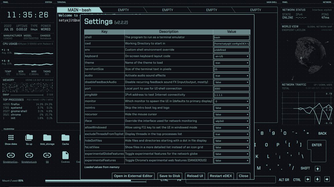Click the M key on on-screen keyboard
The width and height of the screenshot is (334, 187).
(259, 168)
